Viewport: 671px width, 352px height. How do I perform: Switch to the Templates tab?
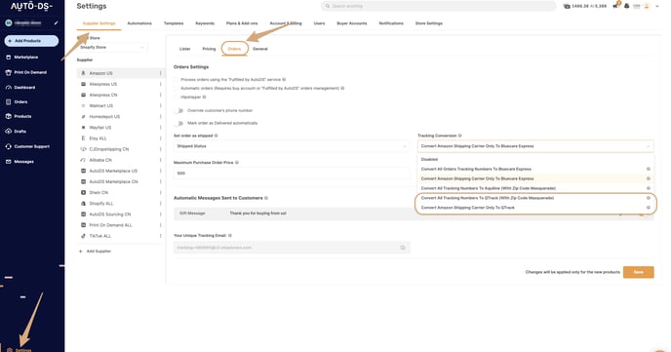click(x=174, y=23)
